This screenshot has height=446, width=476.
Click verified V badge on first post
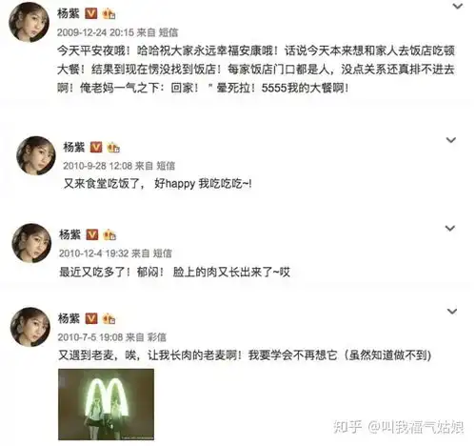pyautogui.click(x=91, y=13)
